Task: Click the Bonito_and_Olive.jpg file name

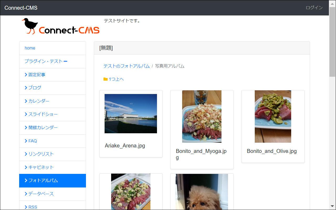Action: 272,151
